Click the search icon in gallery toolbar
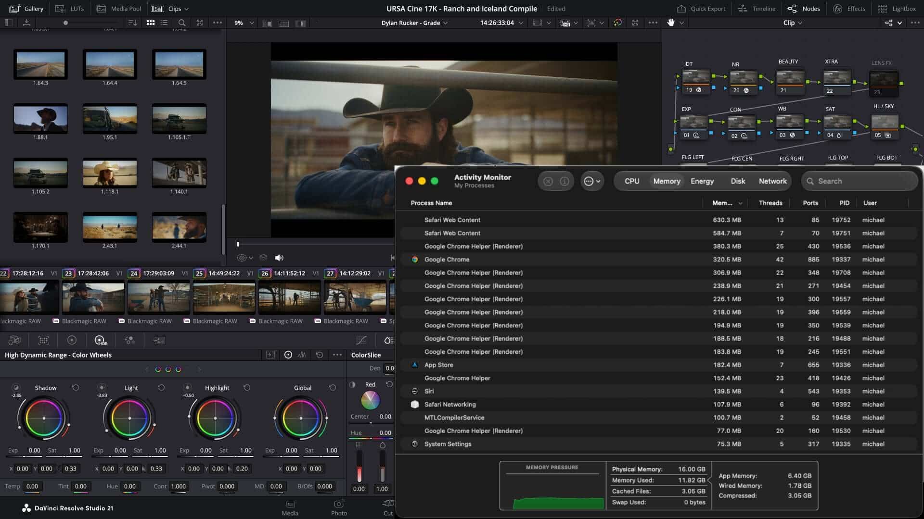Screen dimensions: 924x519 tap(182, 23)
